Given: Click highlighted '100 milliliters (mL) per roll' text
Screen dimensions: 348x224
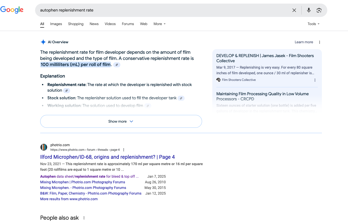Looking at the screenshot, I should (76, 65).
